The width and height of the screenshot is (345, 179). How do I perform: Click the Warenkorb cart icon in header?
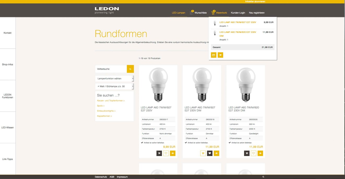(x=213, y=12)
